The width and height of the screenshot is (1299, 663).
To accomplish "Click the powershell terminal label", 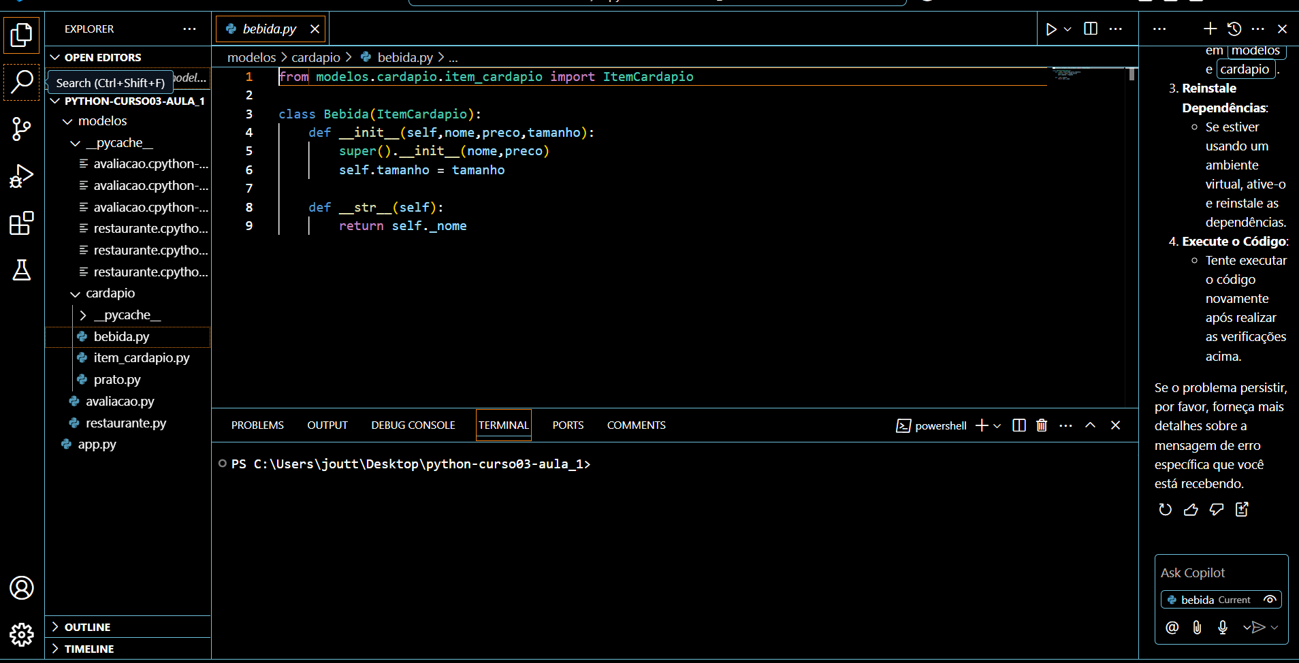I will tap(931, 425).
